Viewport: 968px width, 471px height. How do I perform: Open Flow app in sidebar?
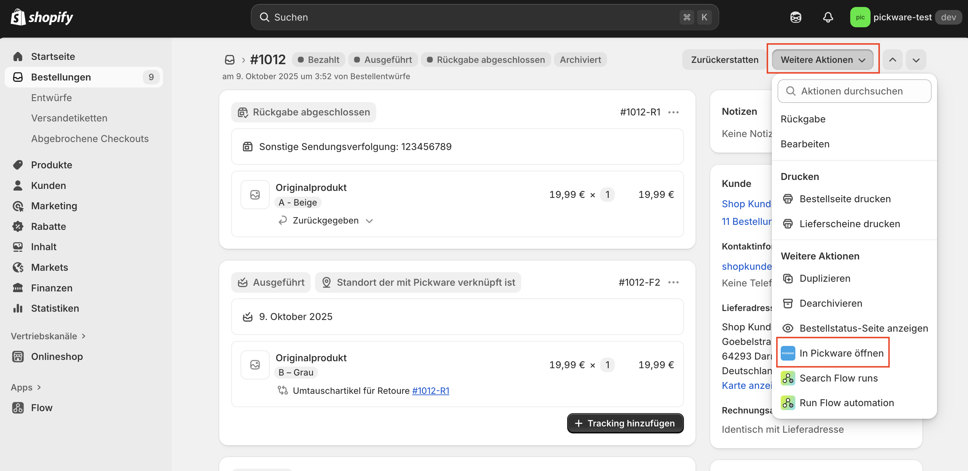(41, 407)
